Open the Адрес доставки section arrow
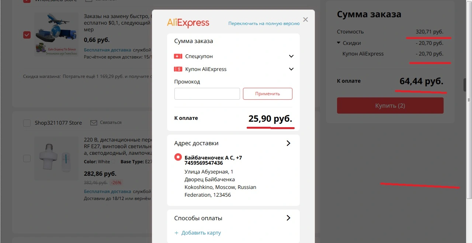This screenshot has height=243, width=472. 288,143
